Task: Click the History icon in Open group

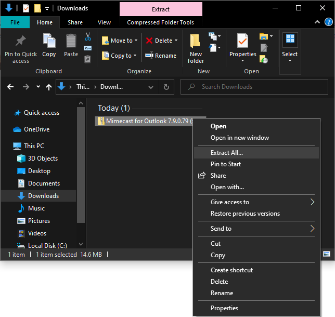Action: click(x=264, y=59)
